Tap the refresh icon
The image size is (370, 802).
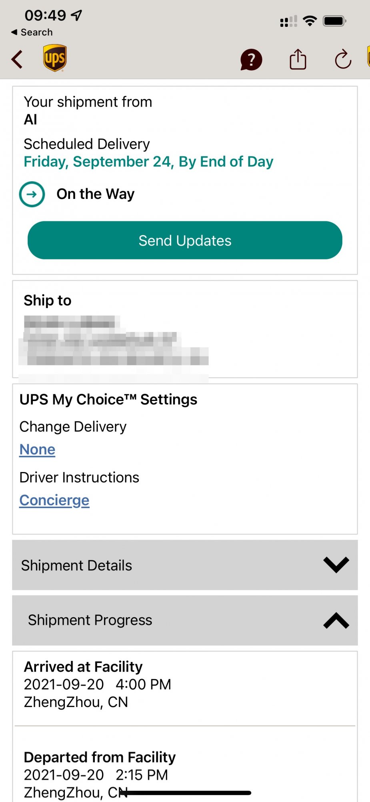click(343, 60)
